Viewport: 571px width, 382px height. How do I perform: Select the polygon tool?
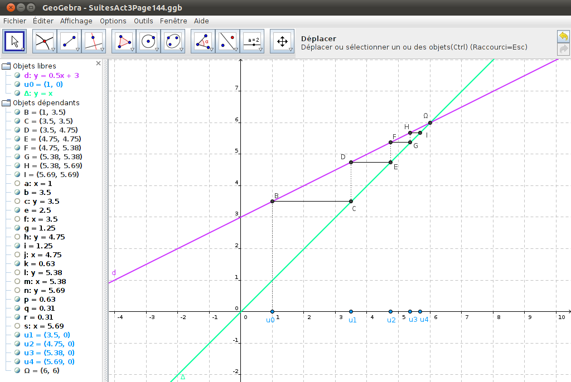tap(124, 41)
